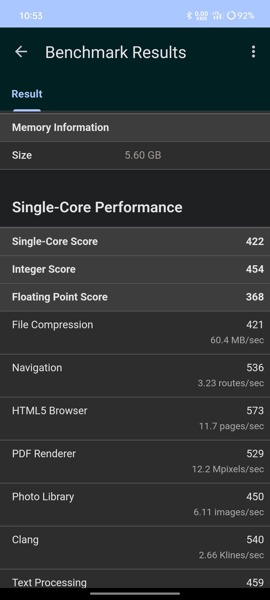Select the HTML5 Browser result row
Image resolution: width=270 pixels, height=600 pixels.
135,418
